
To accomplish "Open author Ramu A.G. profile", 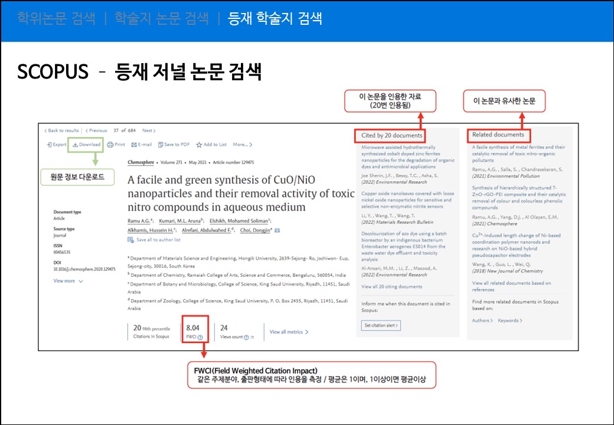I will (139, 221).
